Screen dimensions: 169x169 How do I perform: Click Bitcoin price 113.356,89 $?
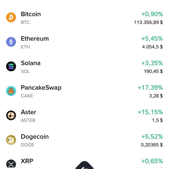pyautogui.click(x=148, y=23)
